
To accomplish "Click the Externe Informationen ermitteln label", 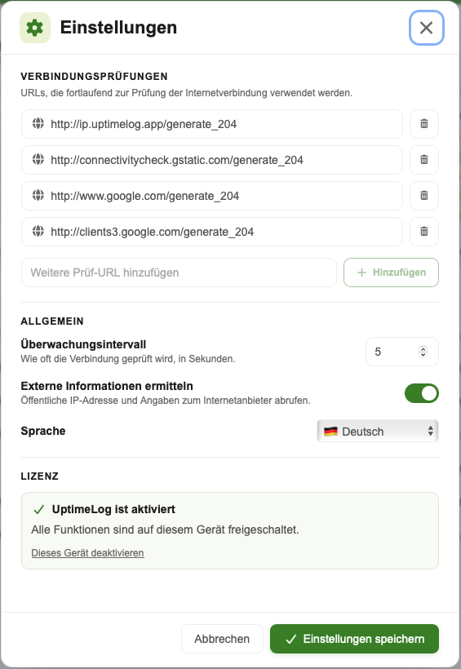I will tap(107, 386).
